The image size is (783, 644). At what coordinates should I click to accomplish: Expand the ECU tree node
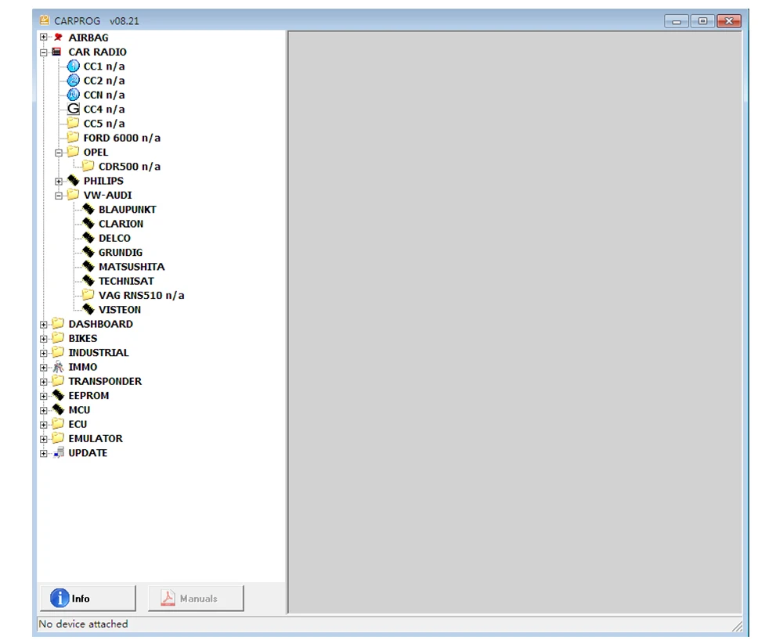[43, 425]
